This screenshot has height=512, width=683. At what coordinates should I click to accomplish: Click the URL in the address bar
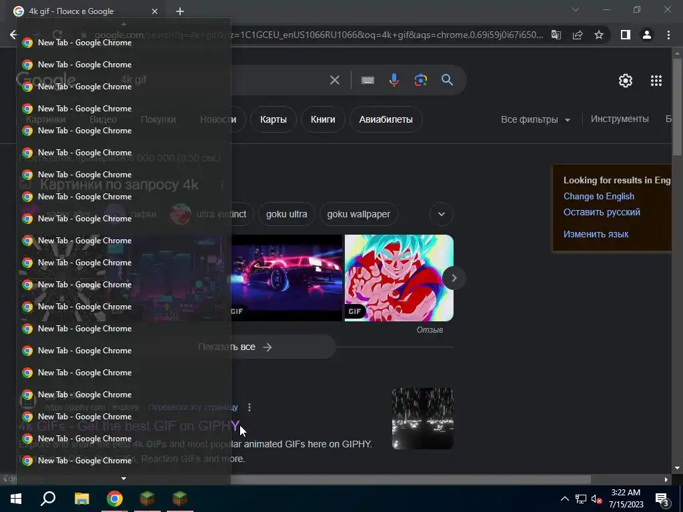point(319,35)
